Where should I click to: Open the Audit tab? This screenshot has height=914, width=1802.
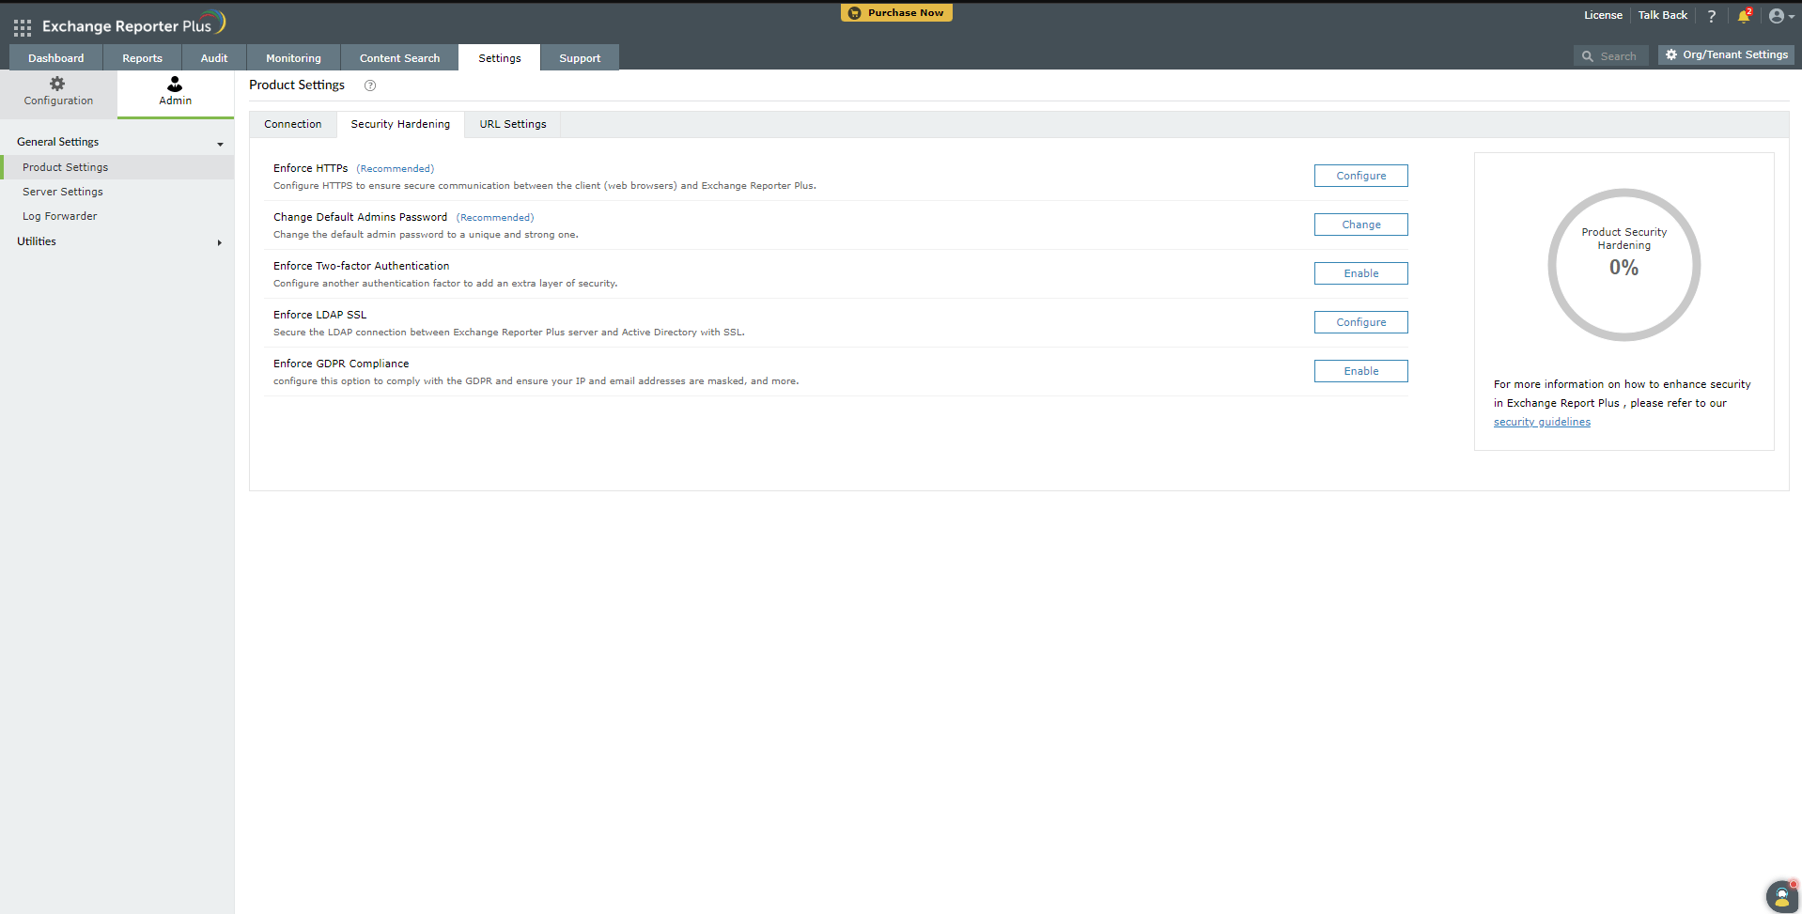point(214,57)
